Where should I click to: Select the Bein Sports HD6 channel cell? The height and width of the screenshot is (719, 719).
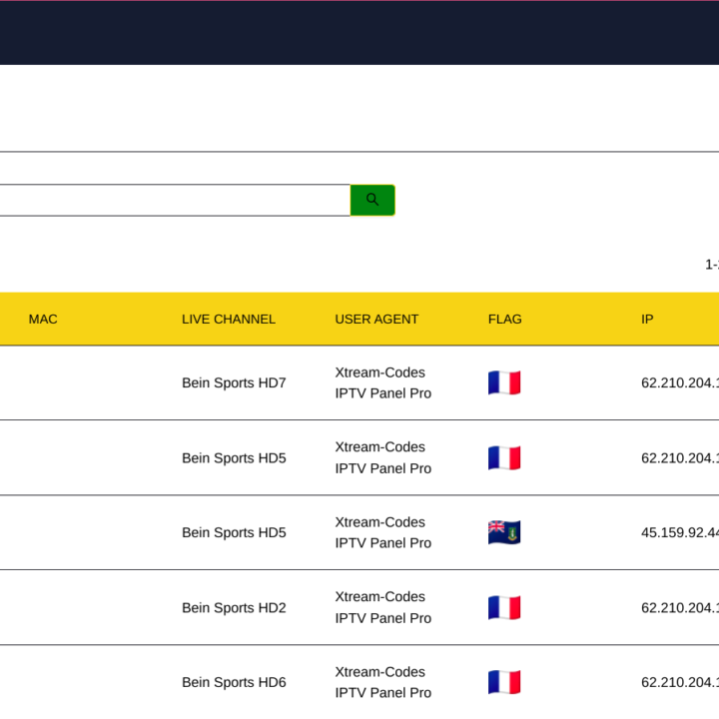234,682
